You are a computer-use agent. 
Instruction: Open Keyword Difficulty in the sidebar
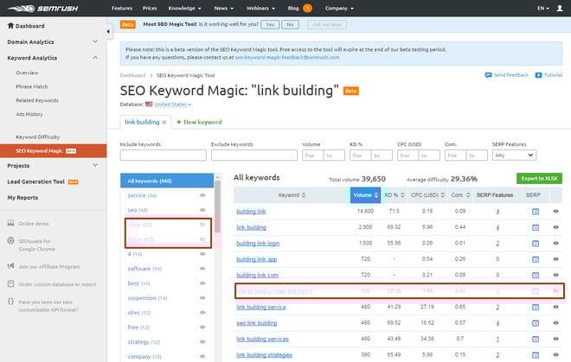pos(38,137)
